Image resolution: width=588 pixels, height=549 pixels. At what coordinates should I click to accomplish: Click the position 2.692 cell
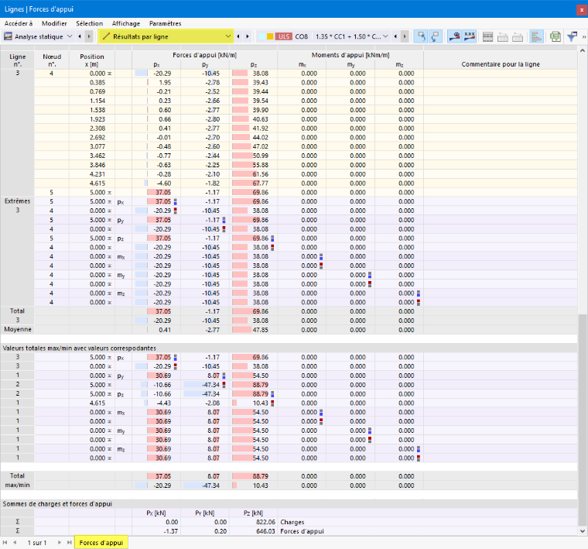pos(92,137)
